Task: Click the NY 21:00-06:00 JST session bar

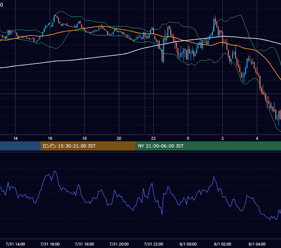Action: [208, 146]
